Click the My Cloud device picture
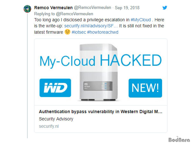191x143 pixels. click(x=99, y=72)
